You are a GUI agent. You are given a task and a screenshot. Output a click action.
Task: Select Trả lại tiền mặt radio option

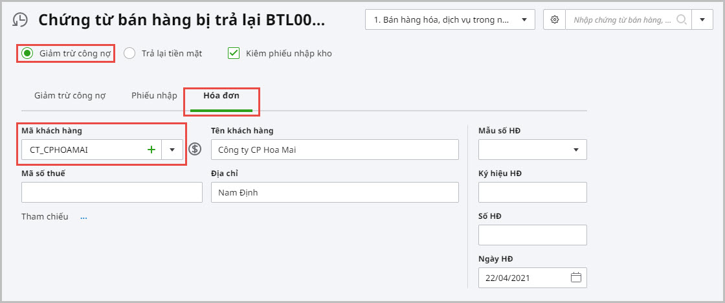point(129,54)
